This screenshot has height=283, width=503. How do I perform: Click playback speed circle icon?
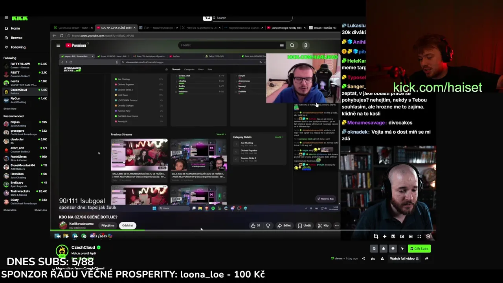428,237
